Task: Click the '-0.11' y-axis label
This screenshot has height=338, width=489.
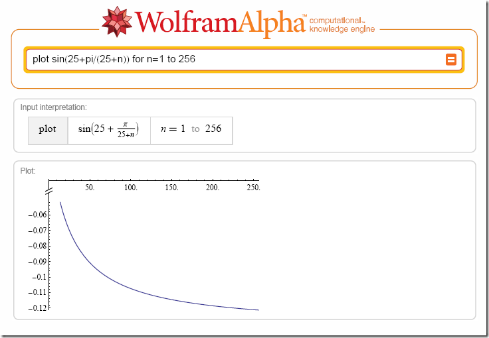Action: [37, 292]
